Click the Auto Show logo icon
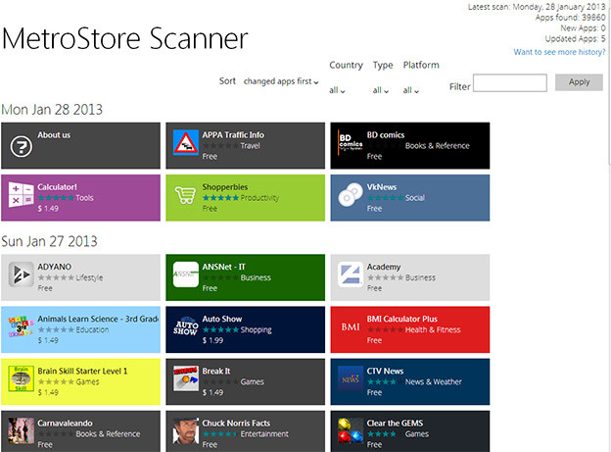Screen dimensions: 611x452 (186, 326)
